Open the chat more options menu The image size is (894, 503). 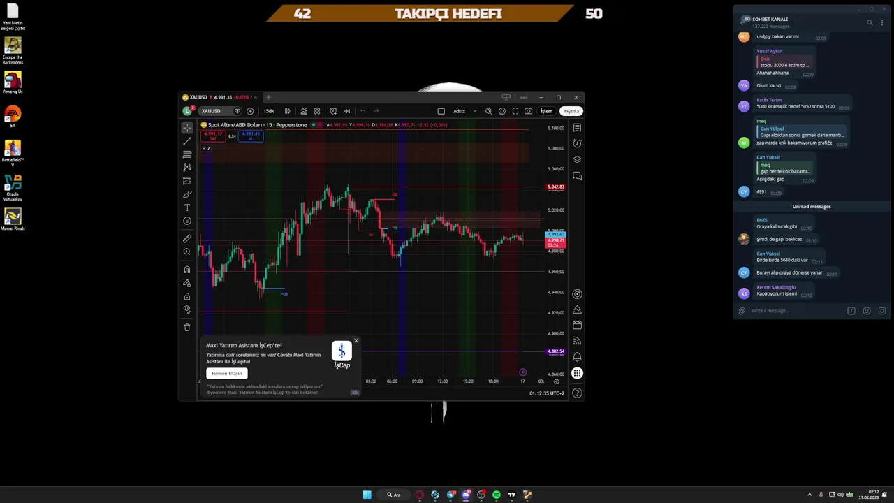[x=882, y=22]
